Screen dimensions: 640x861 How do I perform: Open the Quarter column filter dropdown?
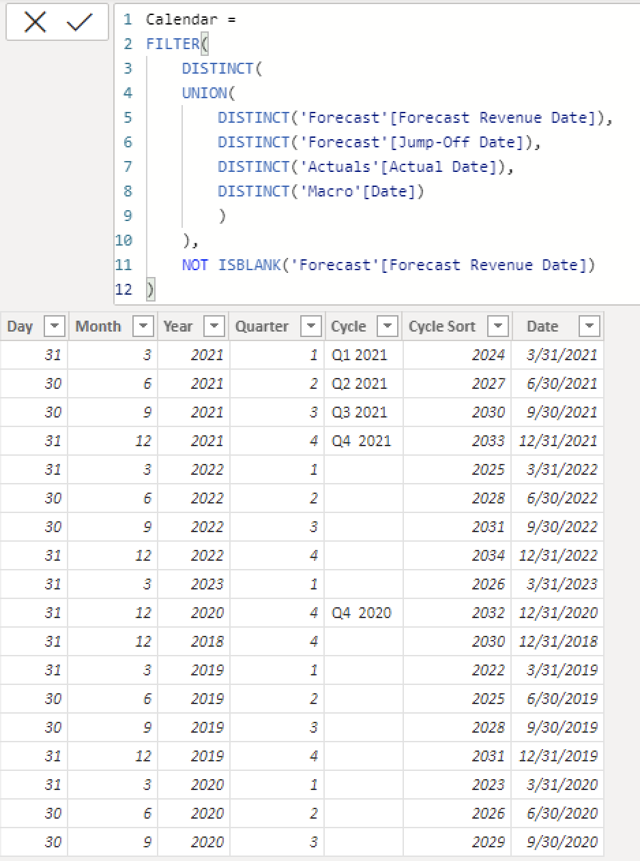311,327
